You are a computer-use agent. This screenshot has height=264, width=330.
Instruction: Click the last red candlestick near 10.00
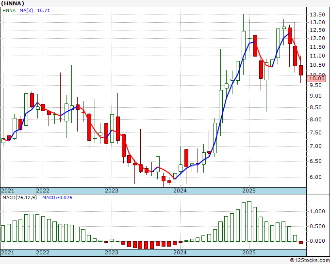point(301,70)
